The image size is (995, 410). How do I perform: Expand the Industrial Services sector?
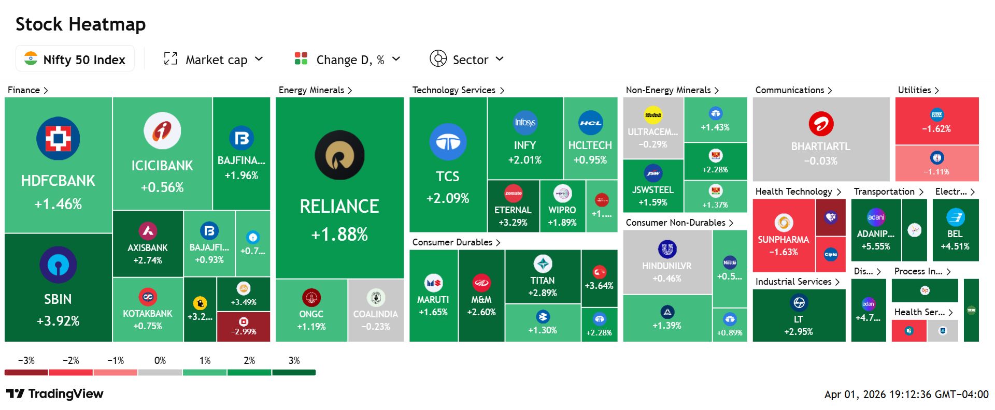pyautogui.click(x=798, y=282)
